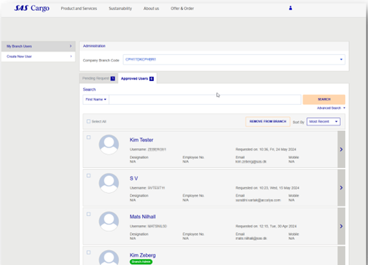Open Kim Tester's details with right arrow
The height and width of the screenshot is (265, 368).
[x=341, y=149]
